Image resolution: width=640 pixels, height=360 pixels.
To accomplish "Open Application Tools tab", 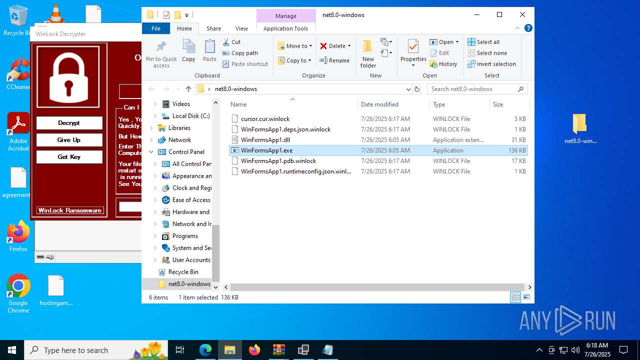I will pyautogui.click(x=285, y=28).
